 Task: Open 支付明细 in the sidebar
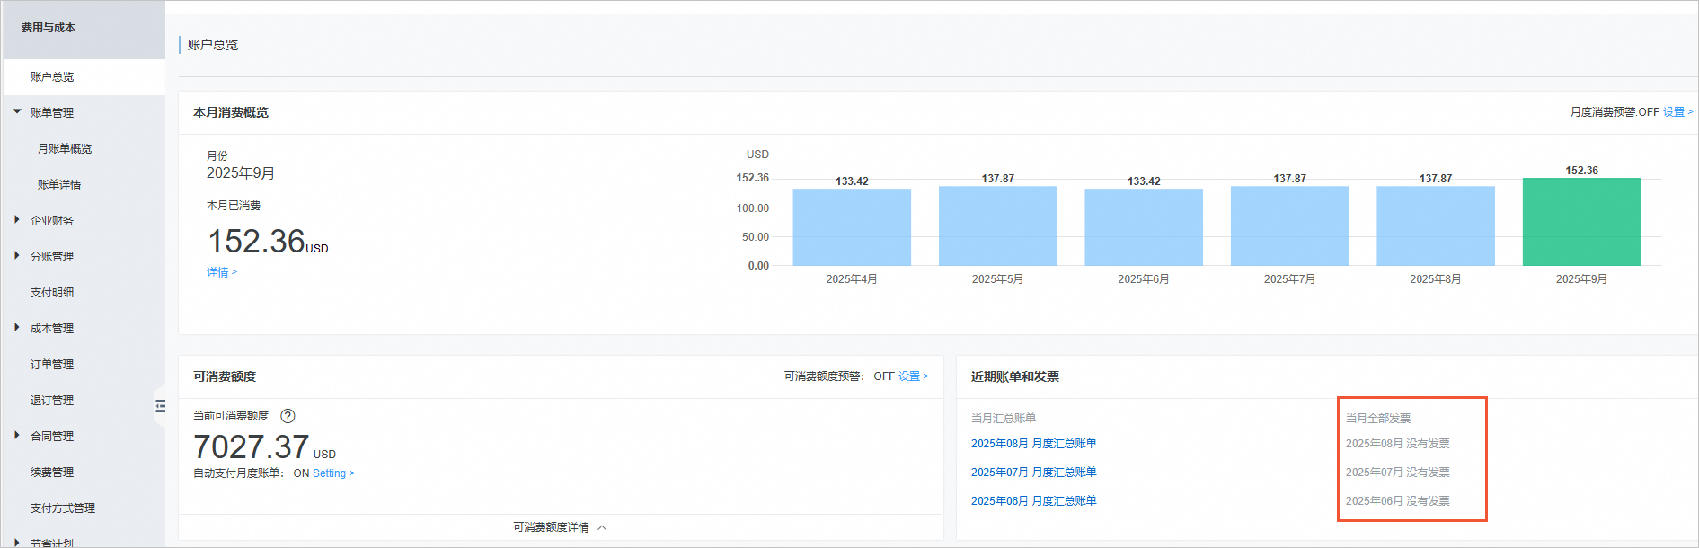click(x=52, y=293)
